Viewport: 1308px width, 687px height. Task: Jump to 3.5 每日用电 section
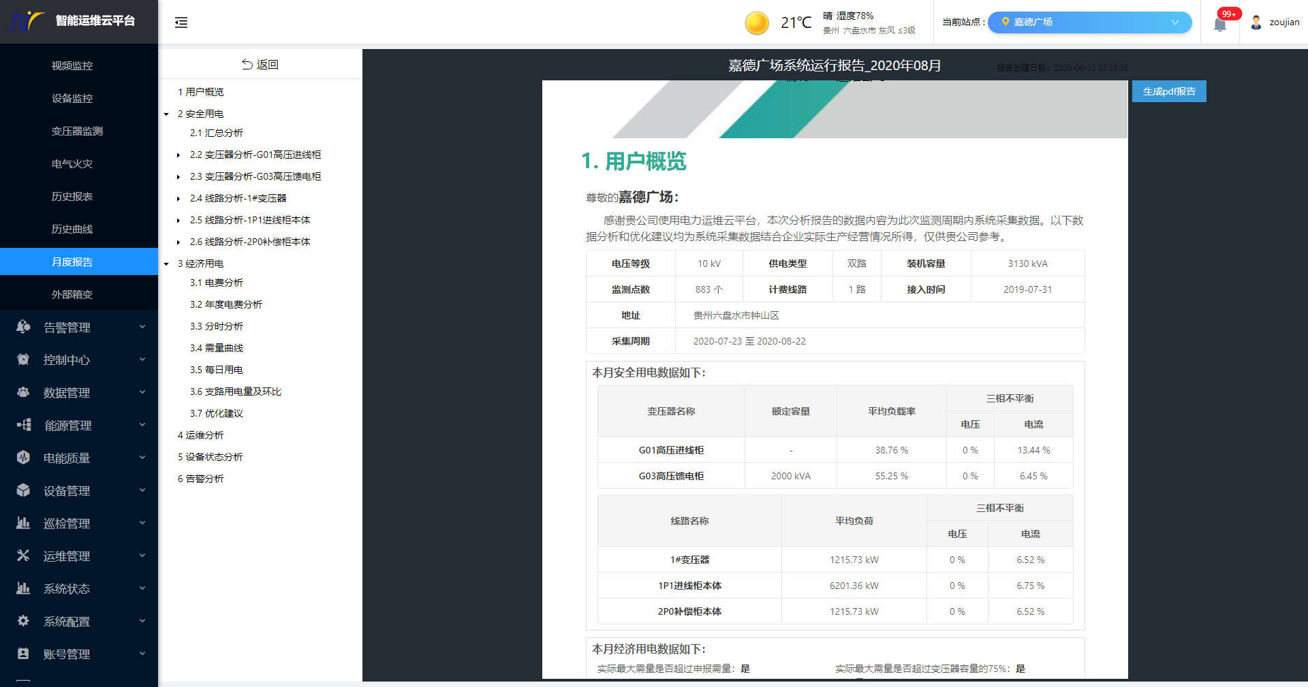coord(216,370)
